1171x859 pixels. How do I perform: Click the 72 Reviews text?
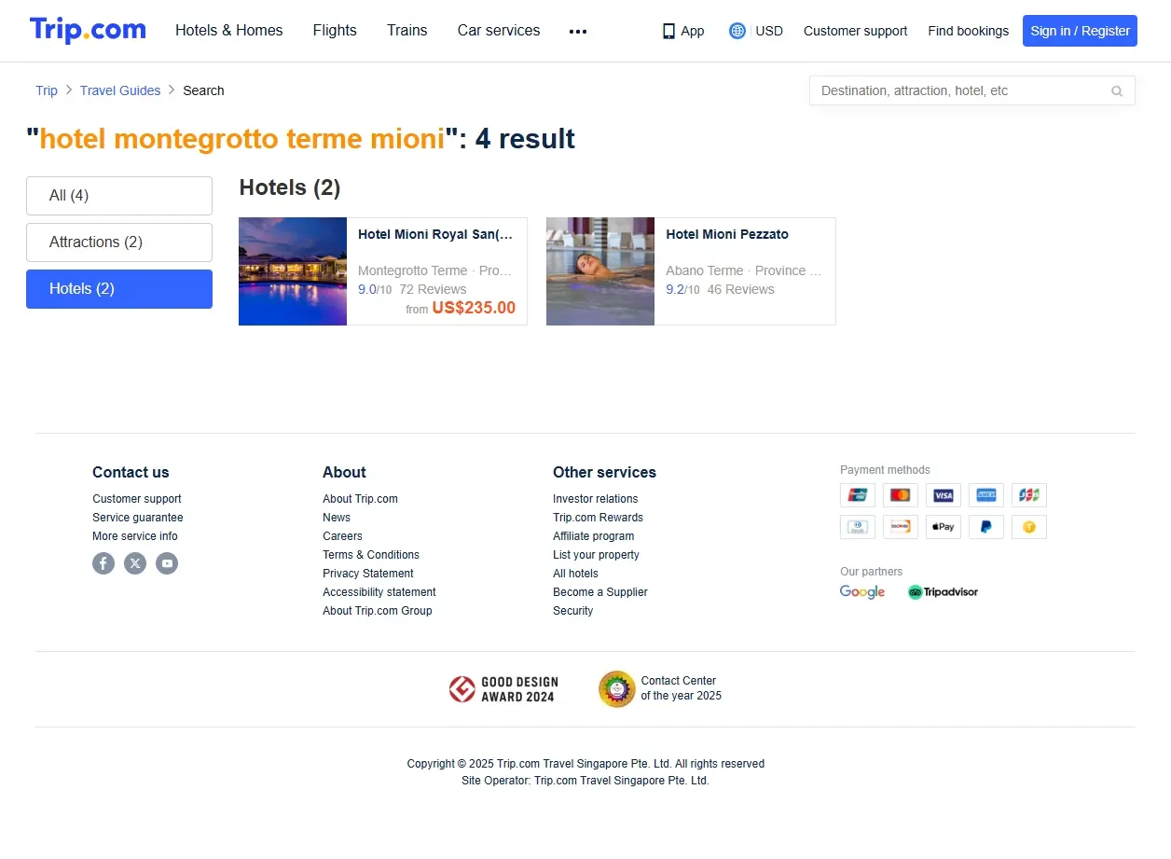(x=433, y=289)
